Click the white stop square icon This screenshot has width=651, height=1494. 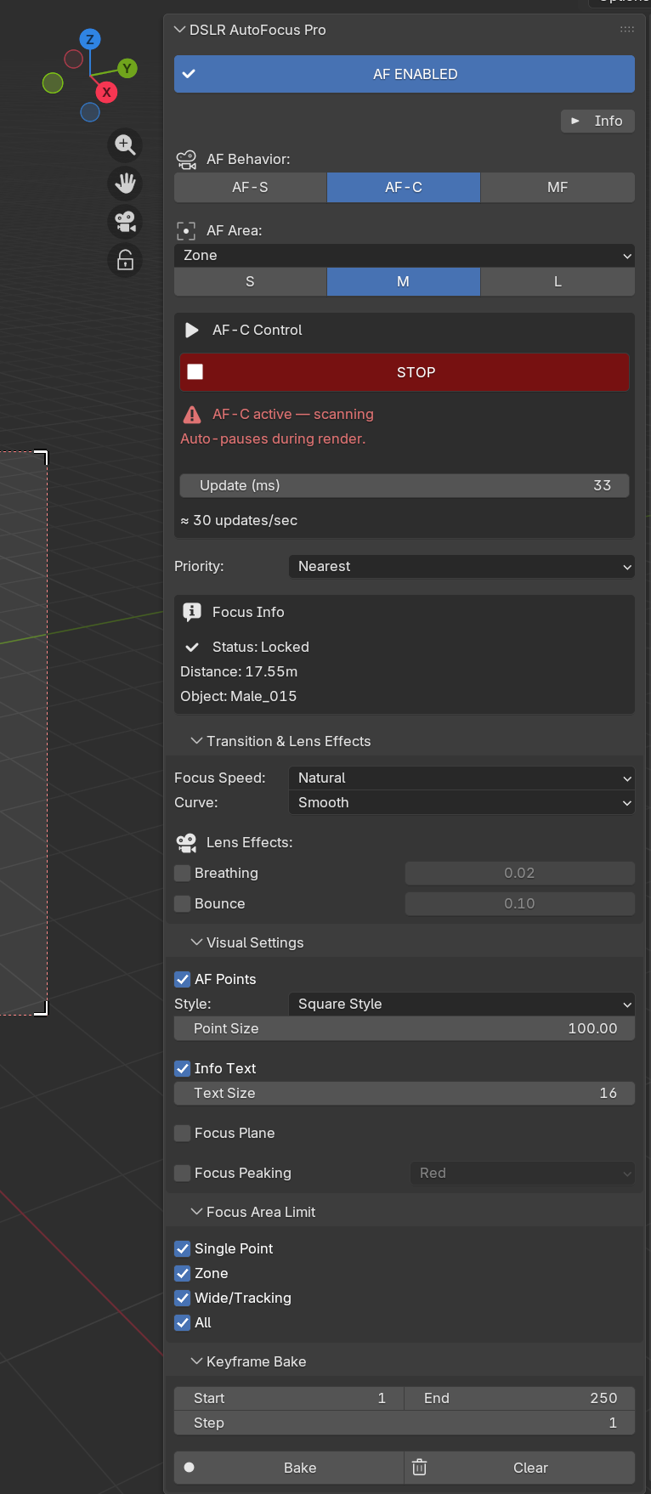195,371
